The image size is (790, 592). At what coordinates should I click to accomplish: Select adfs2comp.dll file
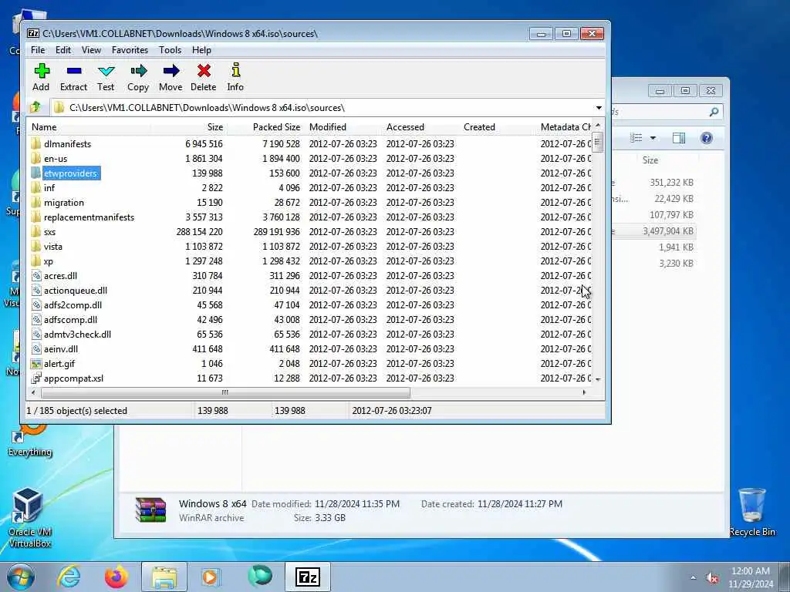click(73, 305)
